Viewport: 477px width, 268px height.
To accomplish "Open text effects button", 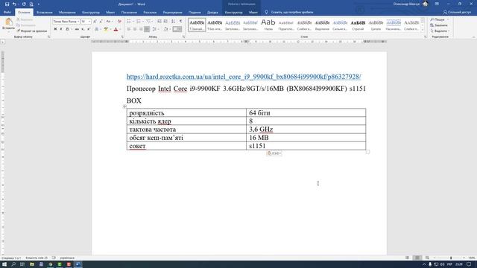I will [x=96, y=29].
